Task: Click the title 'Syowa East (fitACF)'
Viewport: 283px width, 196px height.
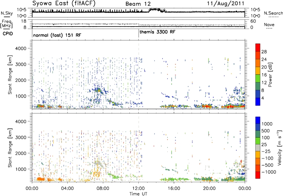Action: pyautogui.click(x=64, y=4)
